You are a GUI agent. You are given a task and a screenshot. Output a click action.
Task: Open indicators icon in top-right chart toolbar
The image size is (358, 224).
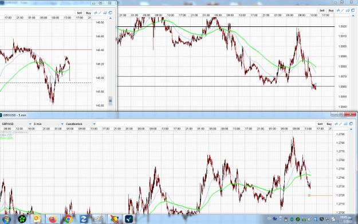click(x=338, y=10)
